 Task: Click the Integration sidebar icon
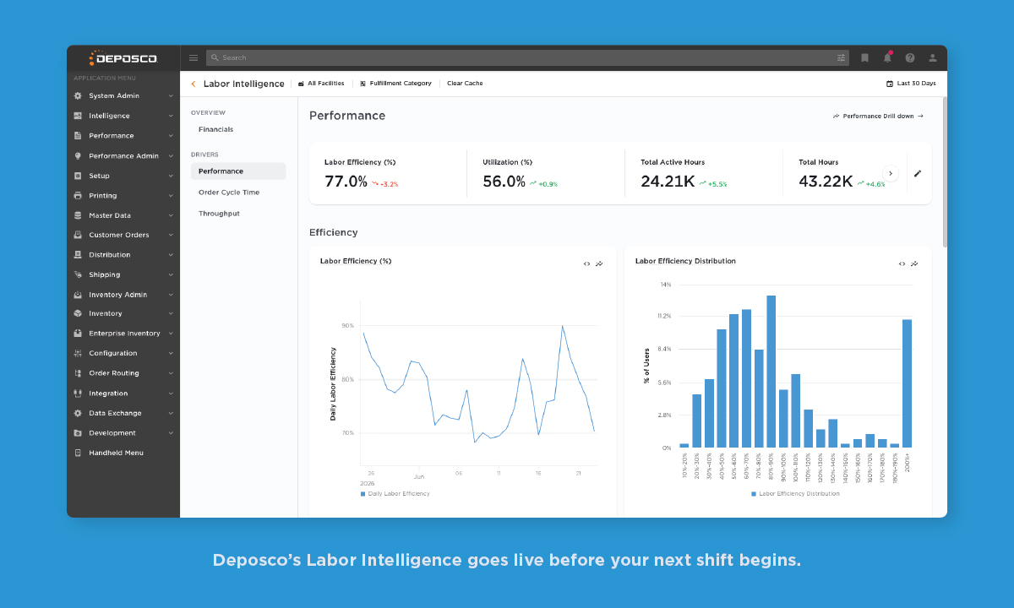coord(78,394)
